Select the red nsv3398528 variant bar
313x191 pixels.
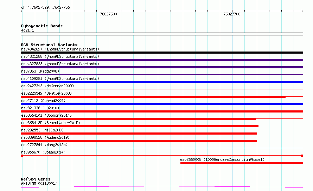139,141
